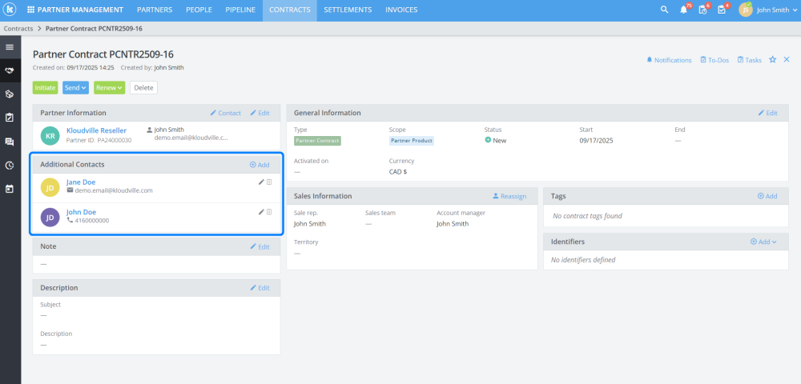801x384 pixels.
Task: Click the Partner Product scope badge
Action: [411, 141]
